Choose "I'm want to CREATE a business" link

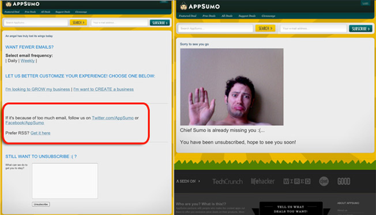click(103, 89)
